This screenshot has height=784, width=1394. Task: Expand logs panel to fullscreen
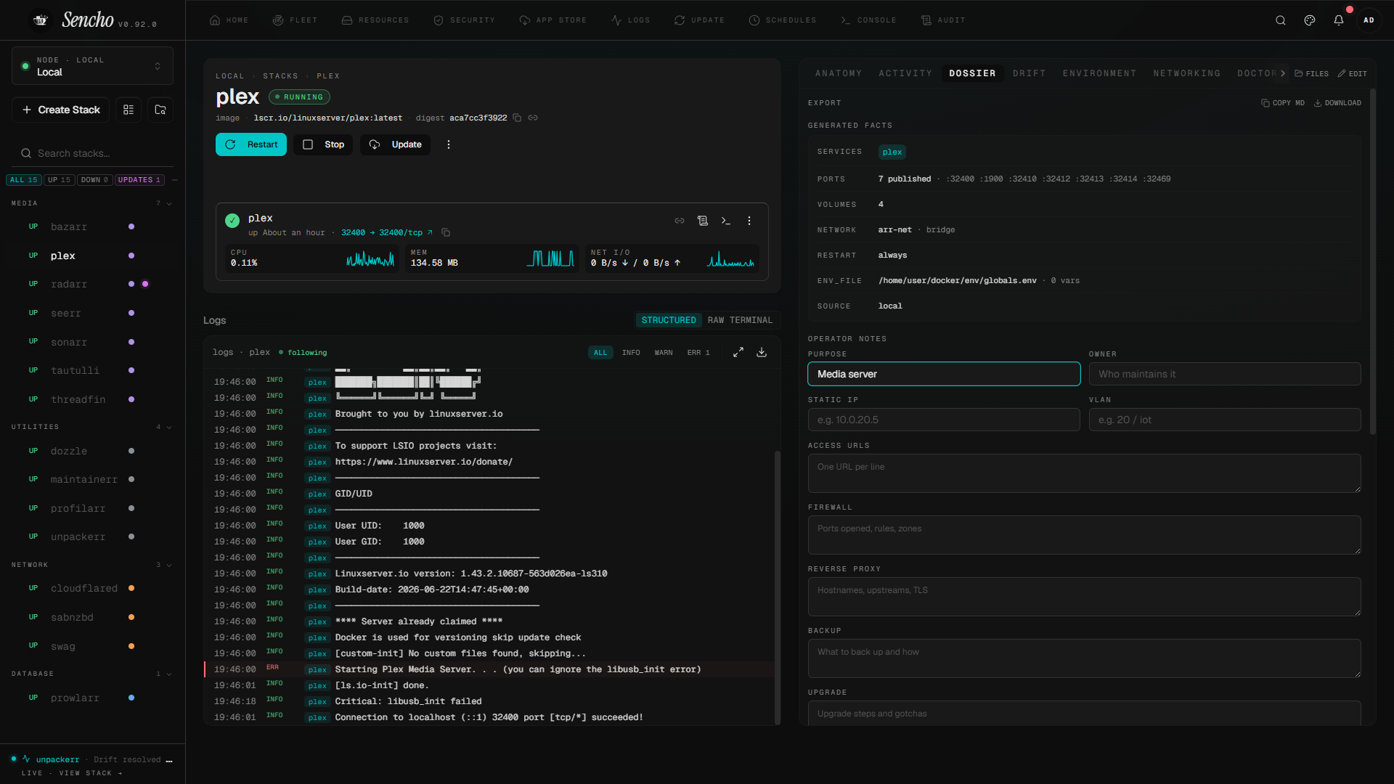click(x=738, y=352)
